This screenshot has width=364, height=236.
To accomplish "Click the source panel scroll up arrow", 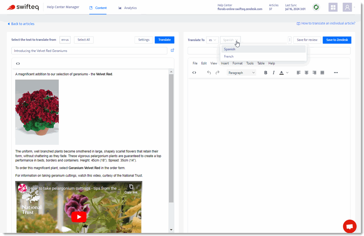I will coord(171,72).
